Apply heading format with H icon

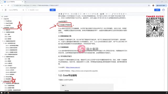point(59,14)
